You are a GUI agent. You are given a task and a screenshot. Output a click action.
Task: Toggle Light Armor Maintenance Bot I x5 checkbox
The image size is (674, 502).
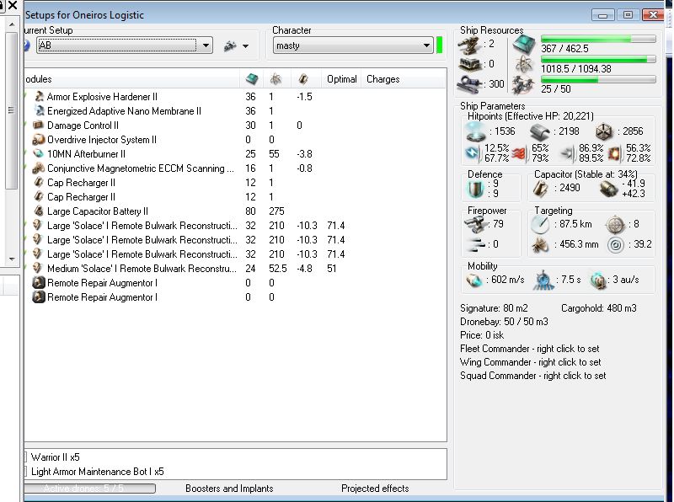[25, 472]
